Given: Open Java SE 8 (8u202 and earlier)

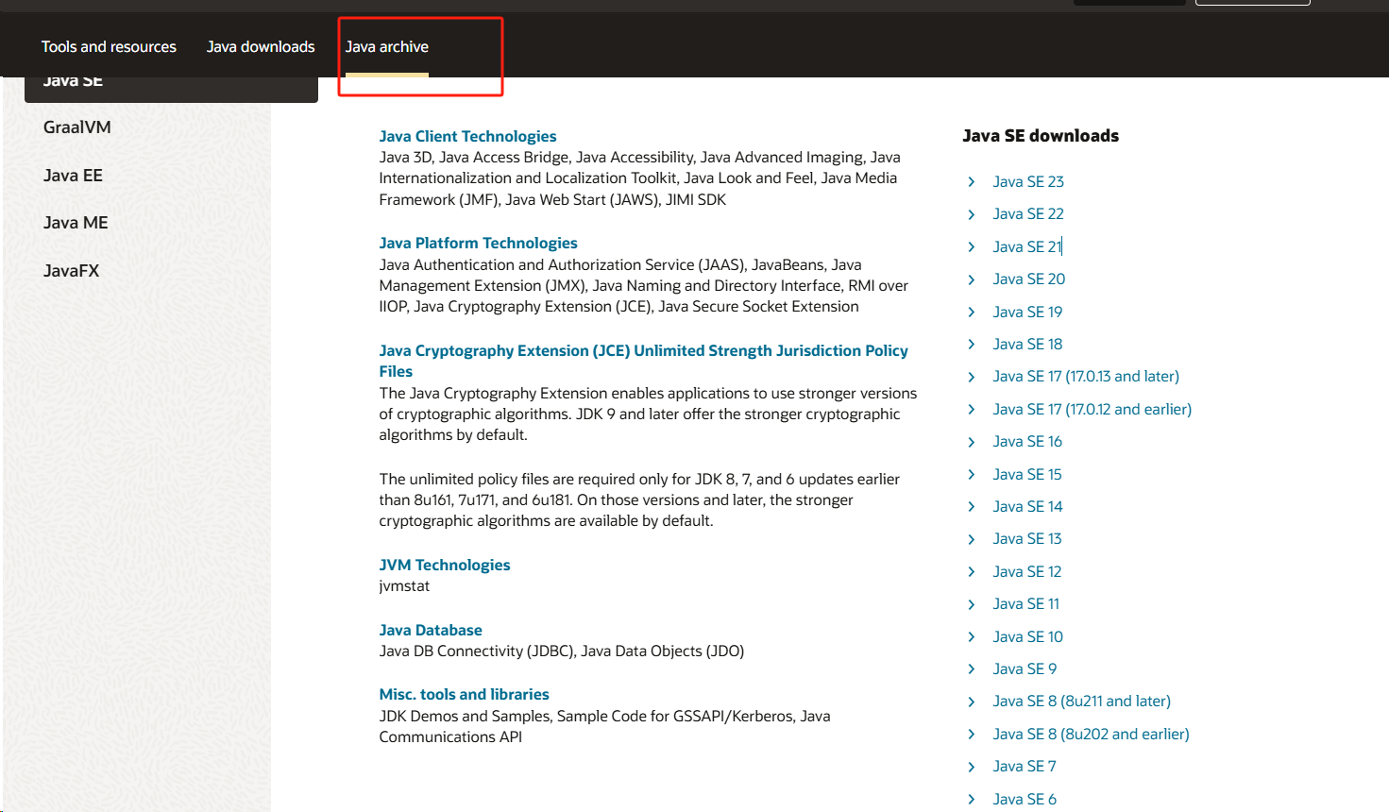Looking at the screenshot, I should pyautogui.click(x=1091, y=734).
